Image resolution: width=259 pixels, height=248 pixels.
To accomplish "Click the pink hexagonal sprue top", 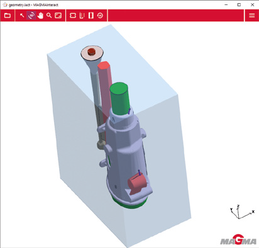I will coord(103,65).
